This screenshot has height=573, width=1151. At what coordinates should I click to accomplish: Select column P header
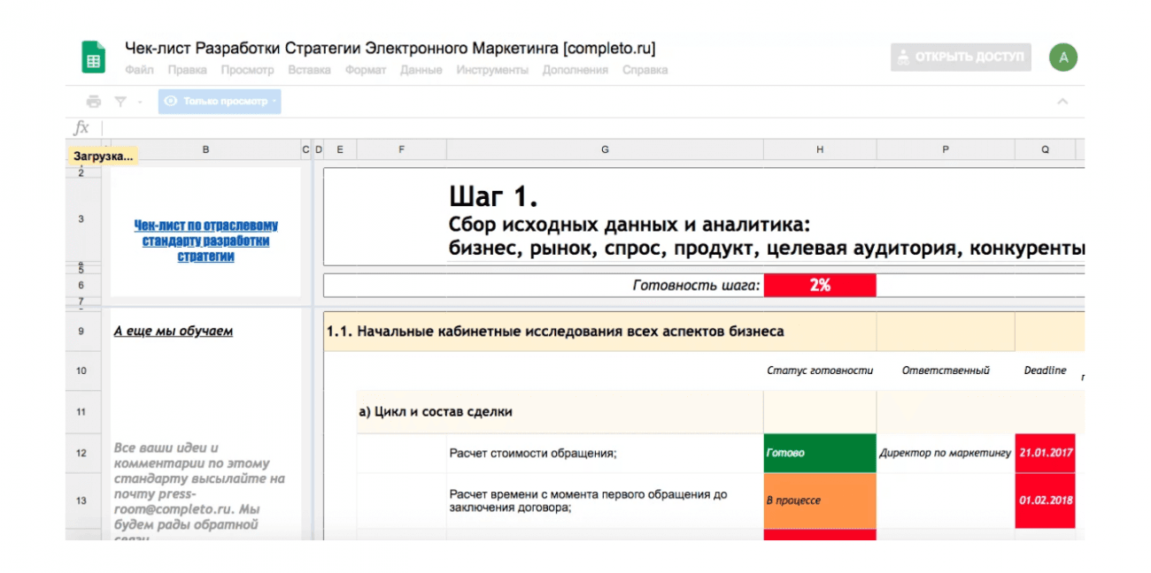(946, 149)
